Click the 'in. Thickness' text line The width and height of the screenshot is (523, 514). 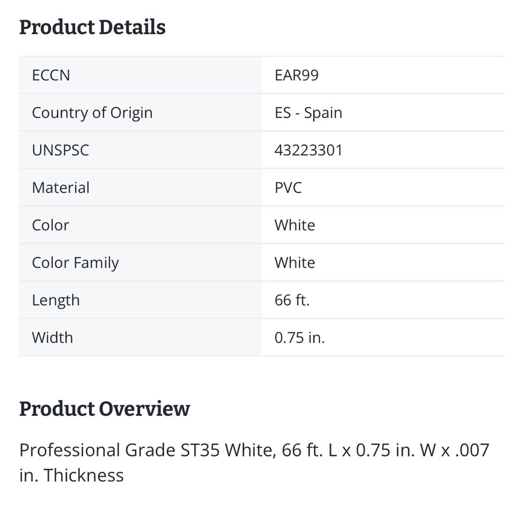(x=72, y=475)
